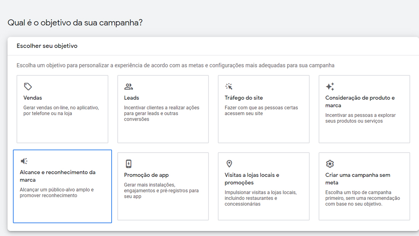Viewport: 419px width, 236px height.
Task: Click the cursor click icon for Tráfego do site
Action: 229,86
